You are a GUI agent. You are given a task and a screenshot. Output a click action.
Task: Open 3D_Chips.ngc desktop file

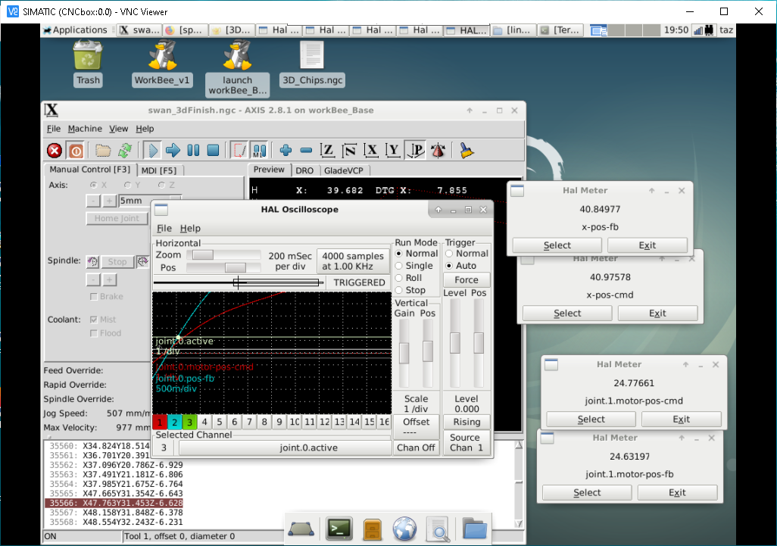click(312, 64)
